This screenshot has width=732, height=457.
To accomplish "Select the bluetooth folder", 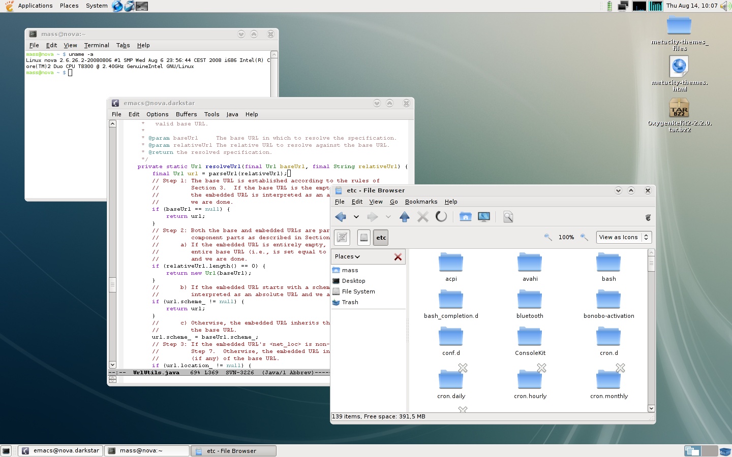I will pyautogui.click(x=530, y=304).
